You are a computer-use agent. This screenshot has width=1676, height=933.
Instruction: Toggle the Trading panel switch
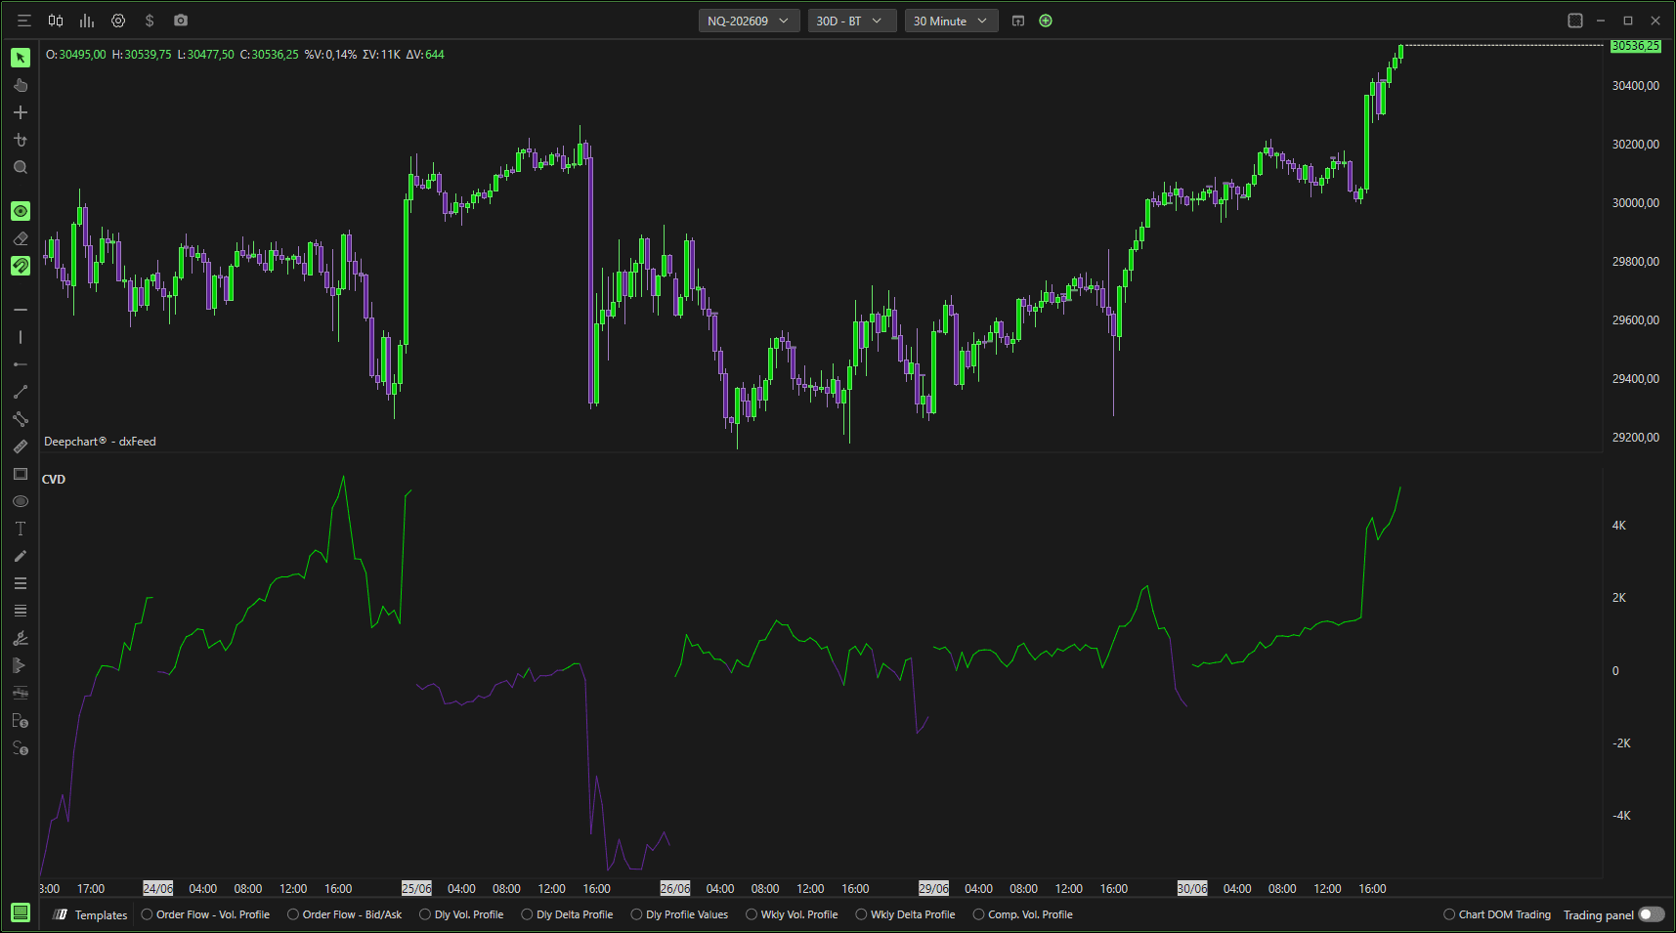click(1651, 914)
